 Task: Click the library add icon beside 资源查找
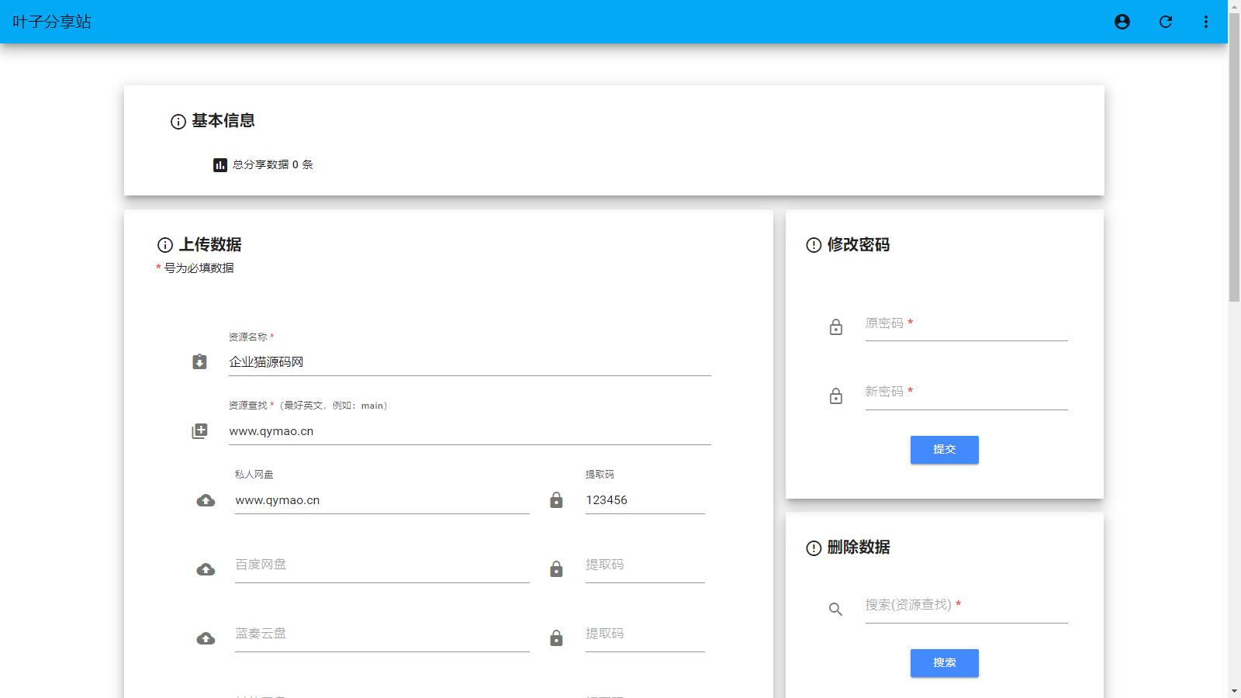199,431
